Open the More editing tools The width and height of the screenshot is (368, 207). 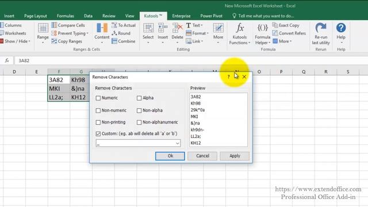click(218, 33)
